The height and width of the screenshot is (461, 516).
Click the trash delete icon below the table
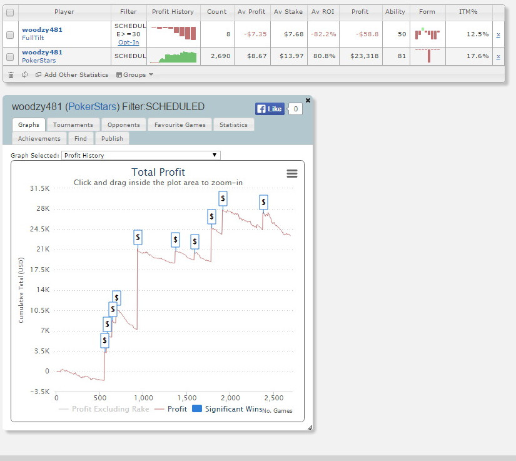[x=11, y=75]
